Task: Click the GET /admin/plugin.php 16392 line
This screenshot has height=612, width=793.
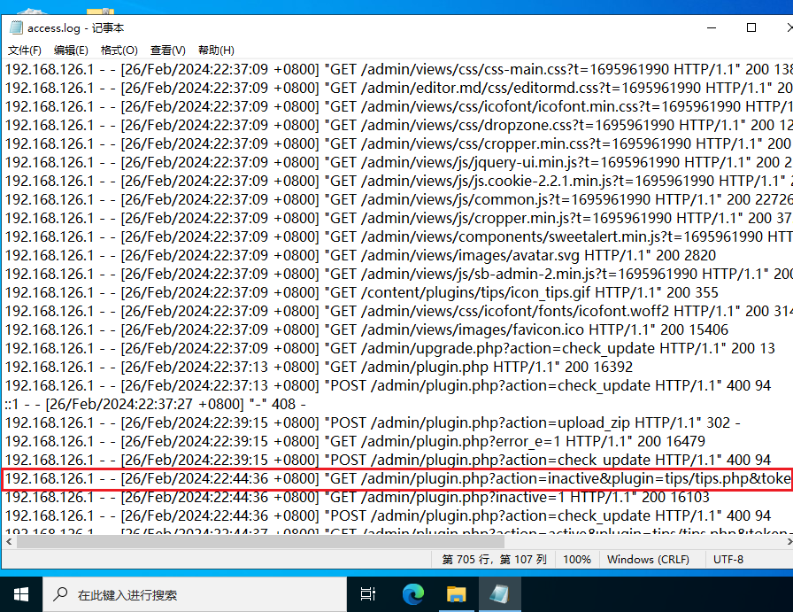Action: point(319,367)
